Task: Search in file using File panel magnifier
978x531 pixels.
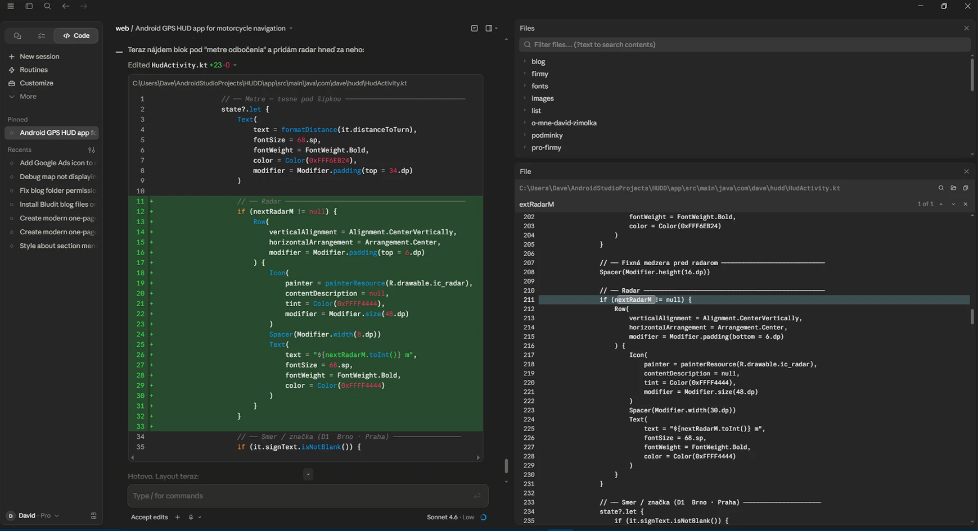Action: [x=941, y=188]
